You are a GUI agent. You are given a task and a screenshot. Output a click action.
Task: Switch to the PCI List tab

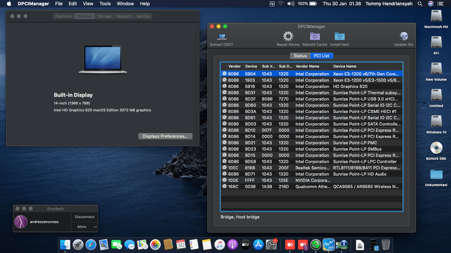321,56
